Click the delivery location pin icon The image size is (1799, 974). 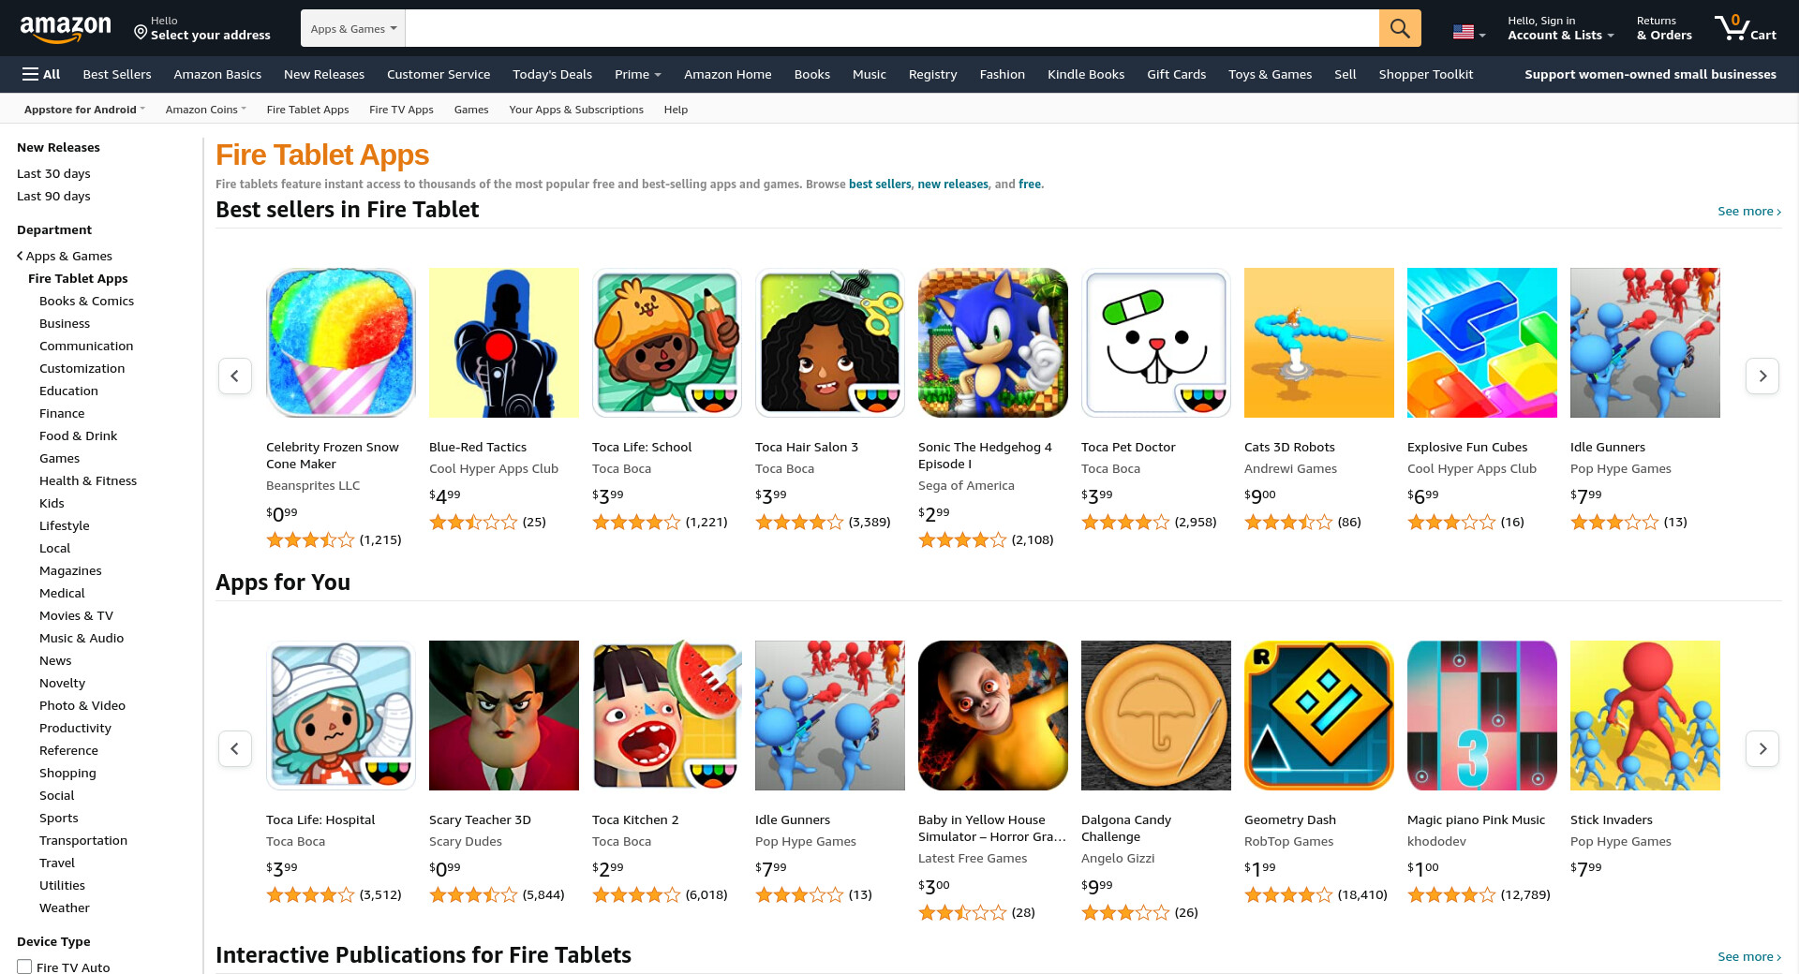(x=141, y=33)
